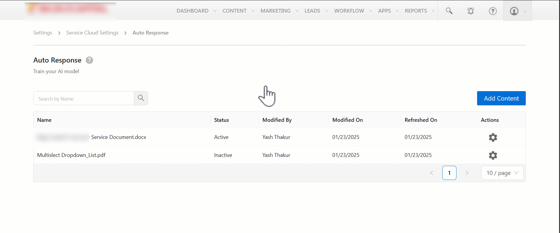
Task: Open the CONTENT menu
Action: (x=235, y=11)
